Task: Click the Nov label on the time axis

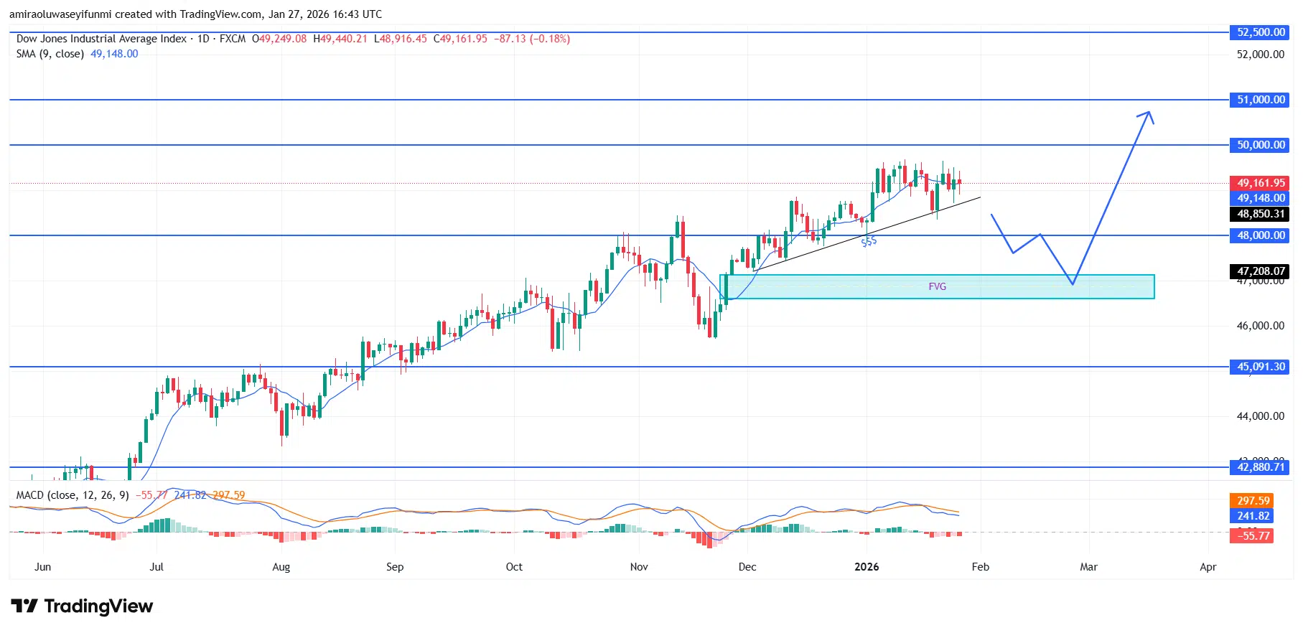Action: [639, 567]
